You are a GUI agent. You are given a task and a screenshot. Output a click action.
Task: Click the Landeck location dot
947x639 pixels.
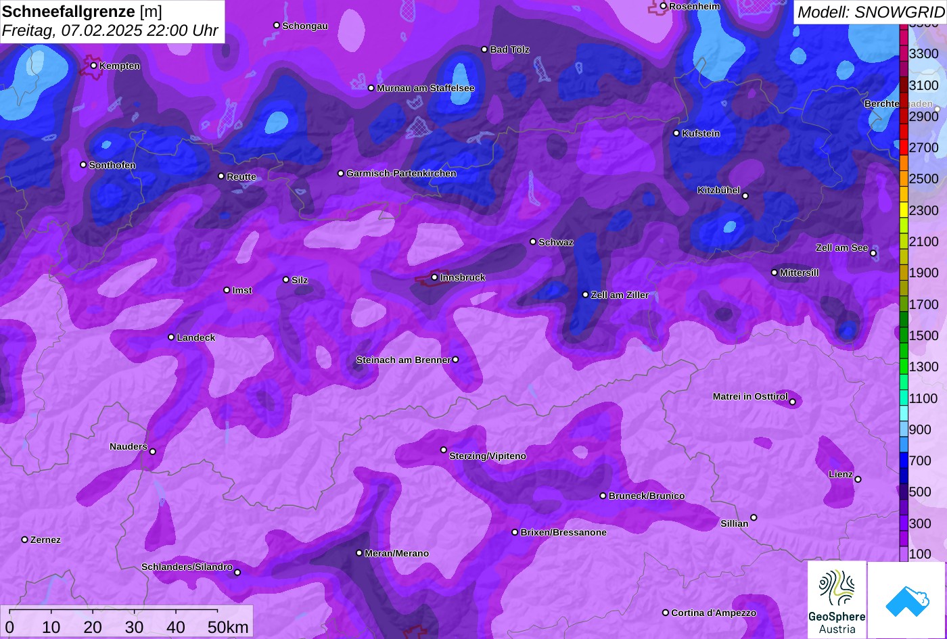pyautogui.click(x=171, y=337)
